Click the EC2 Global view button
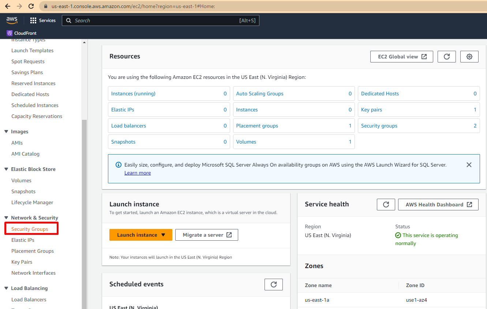Viewport: 487px width, 309px height. click(402, 57)
